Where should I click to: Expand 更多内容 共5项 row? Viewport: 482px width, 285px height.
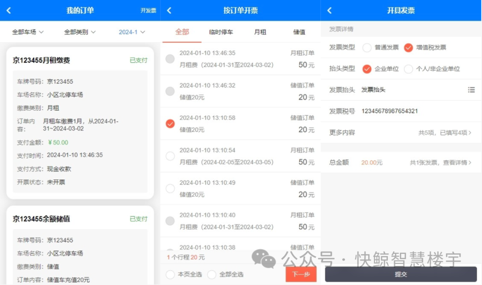pyautogui.click(x=401, y=133)
